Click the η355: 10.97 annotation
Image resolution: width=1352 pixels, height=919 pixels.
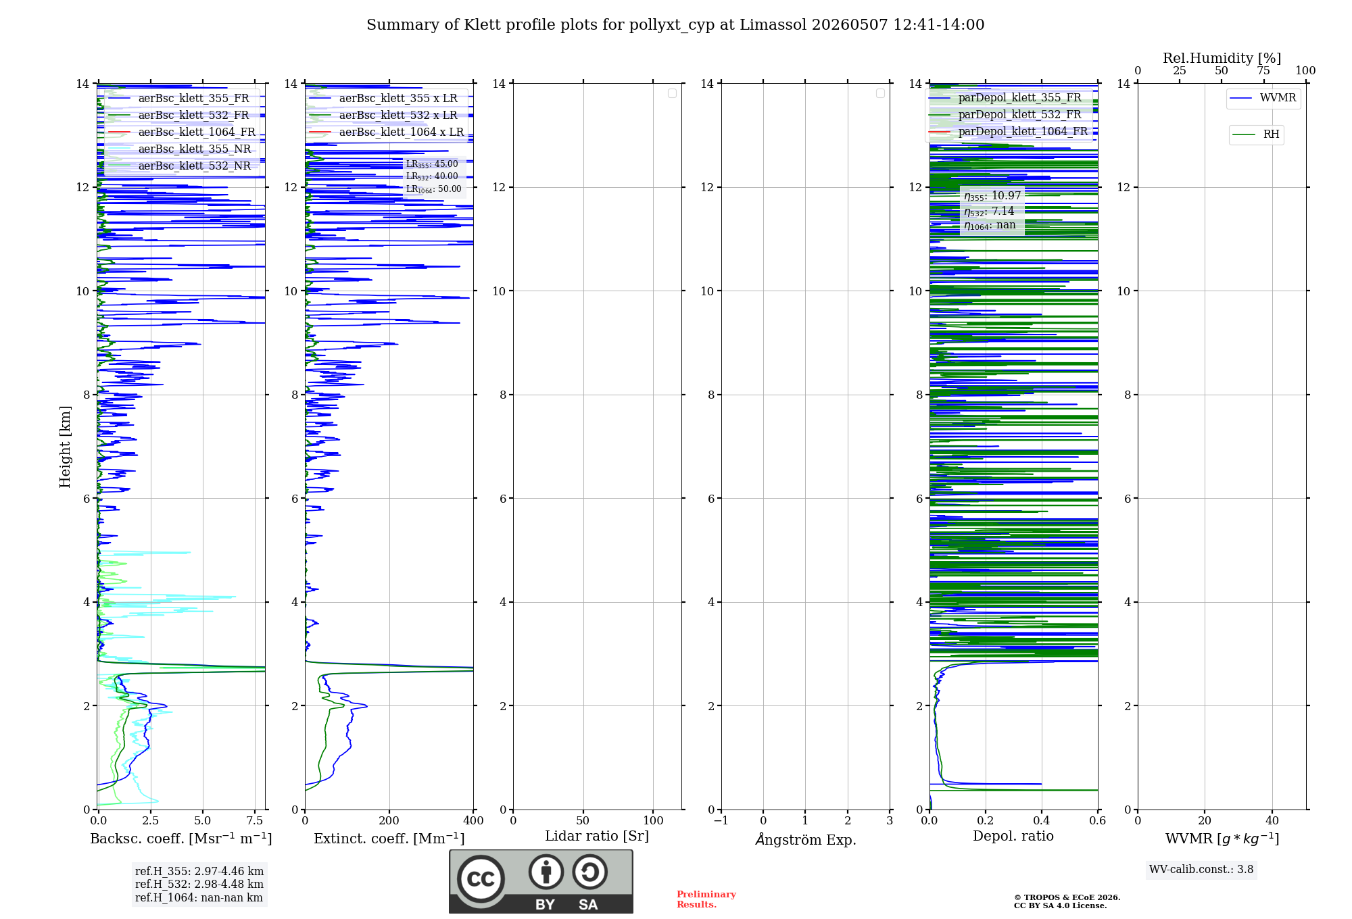click(x=992, y=196)
